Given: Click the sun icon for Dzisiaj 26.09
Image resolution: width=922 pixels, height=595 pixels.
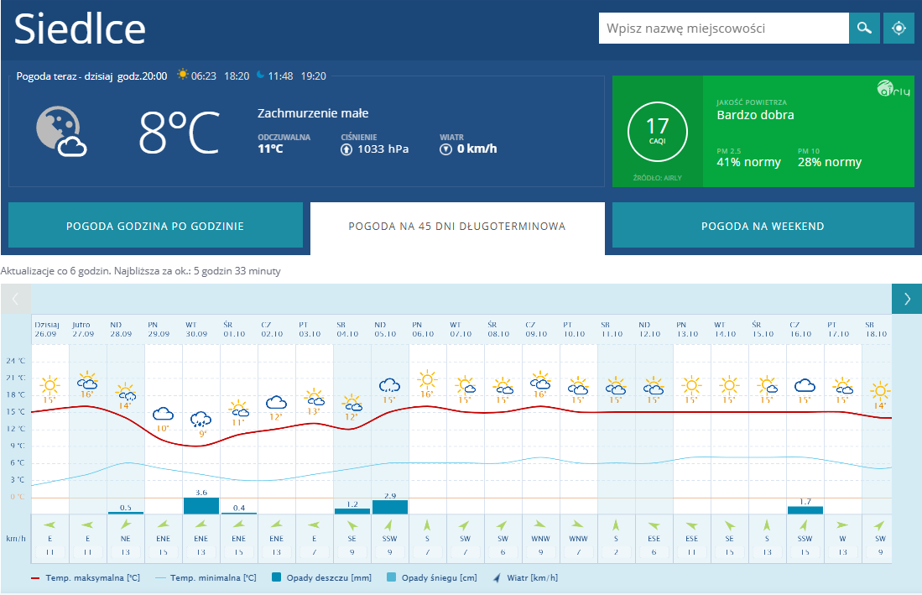Looking at the screenshot, I should [49, 385].
